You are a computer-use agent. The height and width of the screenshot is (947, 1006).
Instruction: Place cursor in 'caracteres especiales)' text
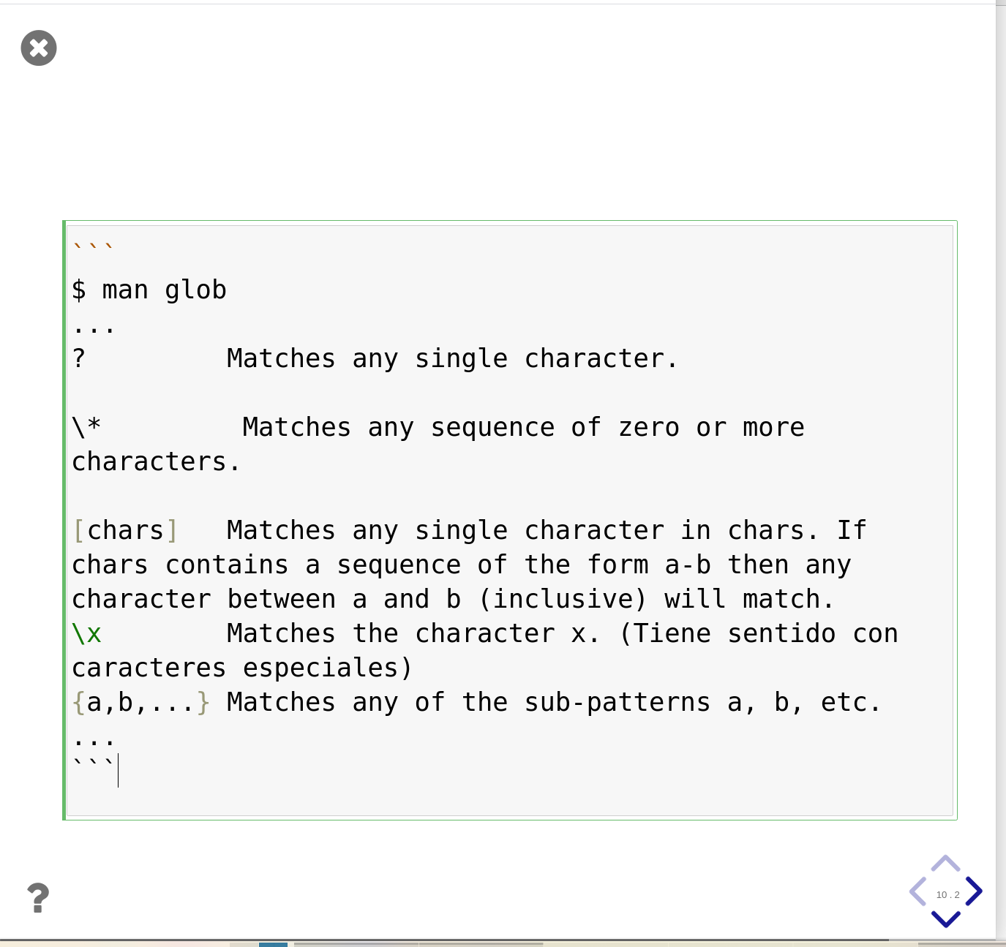point(242,668)
